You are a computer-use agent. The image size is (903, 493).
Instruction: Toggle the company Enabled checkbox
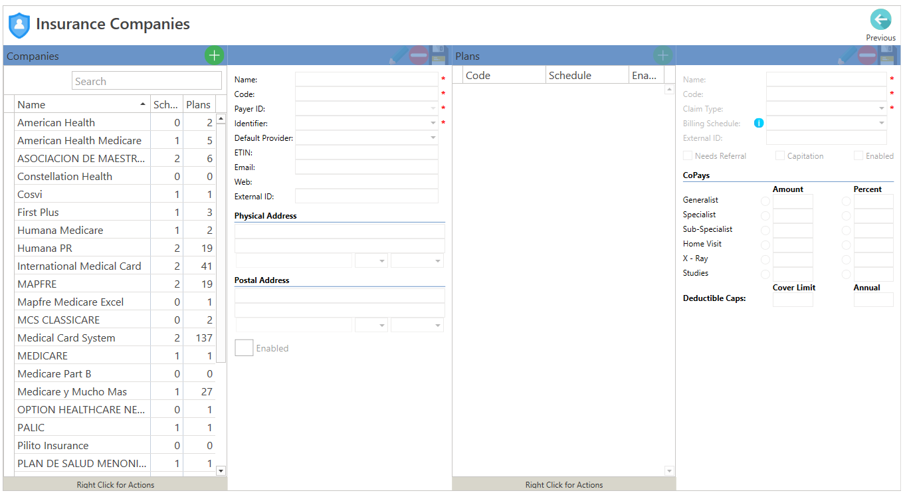pos(244,347)
